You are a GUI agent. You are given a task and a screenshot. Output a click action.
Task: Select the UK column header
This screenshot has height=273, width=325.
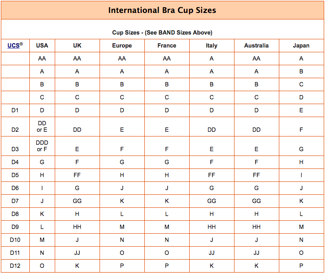coord(77,45)
